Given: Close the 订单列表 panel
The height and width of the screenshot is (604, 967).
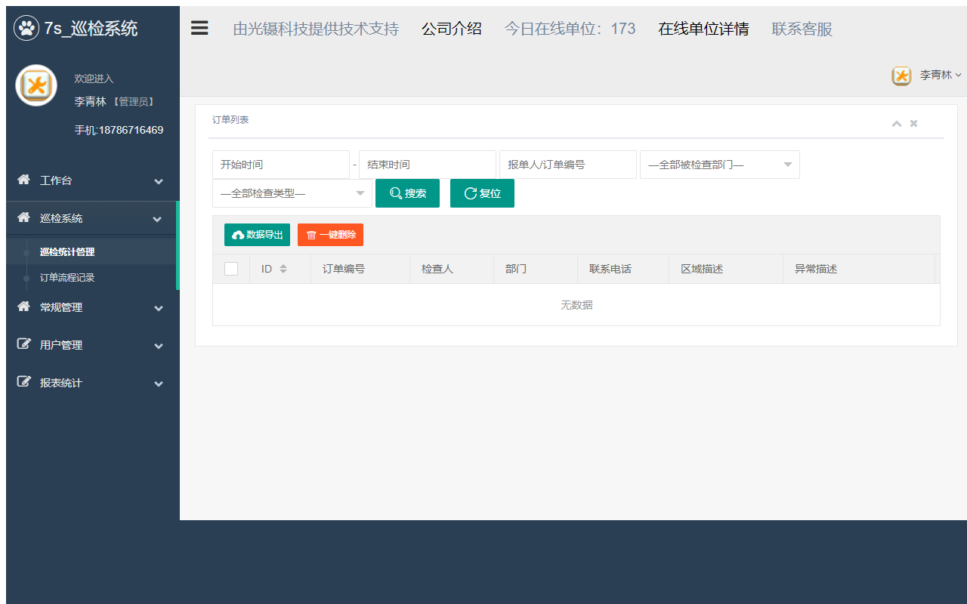Looking at the screenshot, I should click(x=914, y=124).
